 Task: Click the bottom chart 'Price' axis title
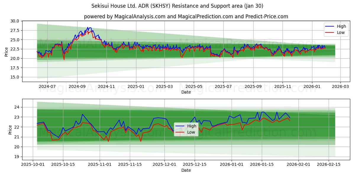pos(10,130)
